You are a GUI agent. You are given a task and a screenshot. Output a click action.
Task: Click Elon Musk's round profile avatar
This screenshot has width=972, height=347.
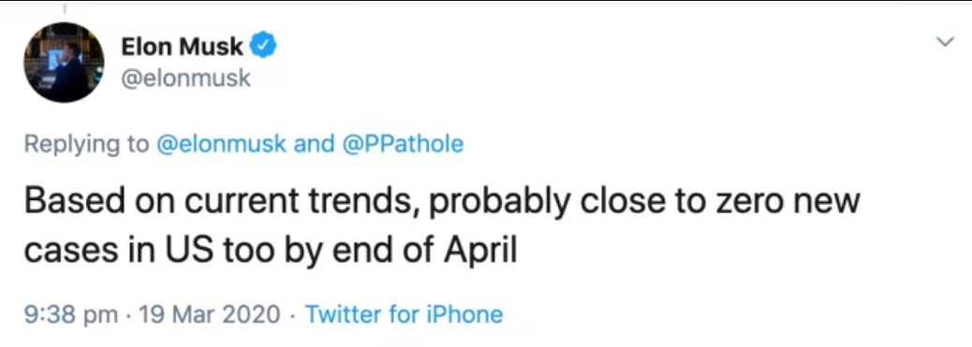(64, 63)
